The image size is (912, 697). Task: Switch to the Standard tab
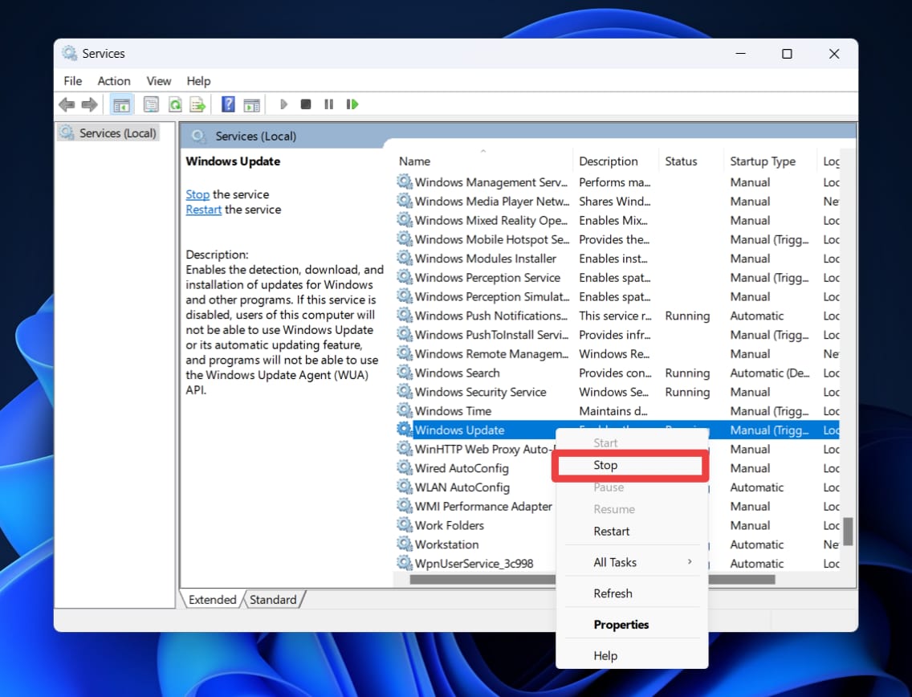(273, 600)
